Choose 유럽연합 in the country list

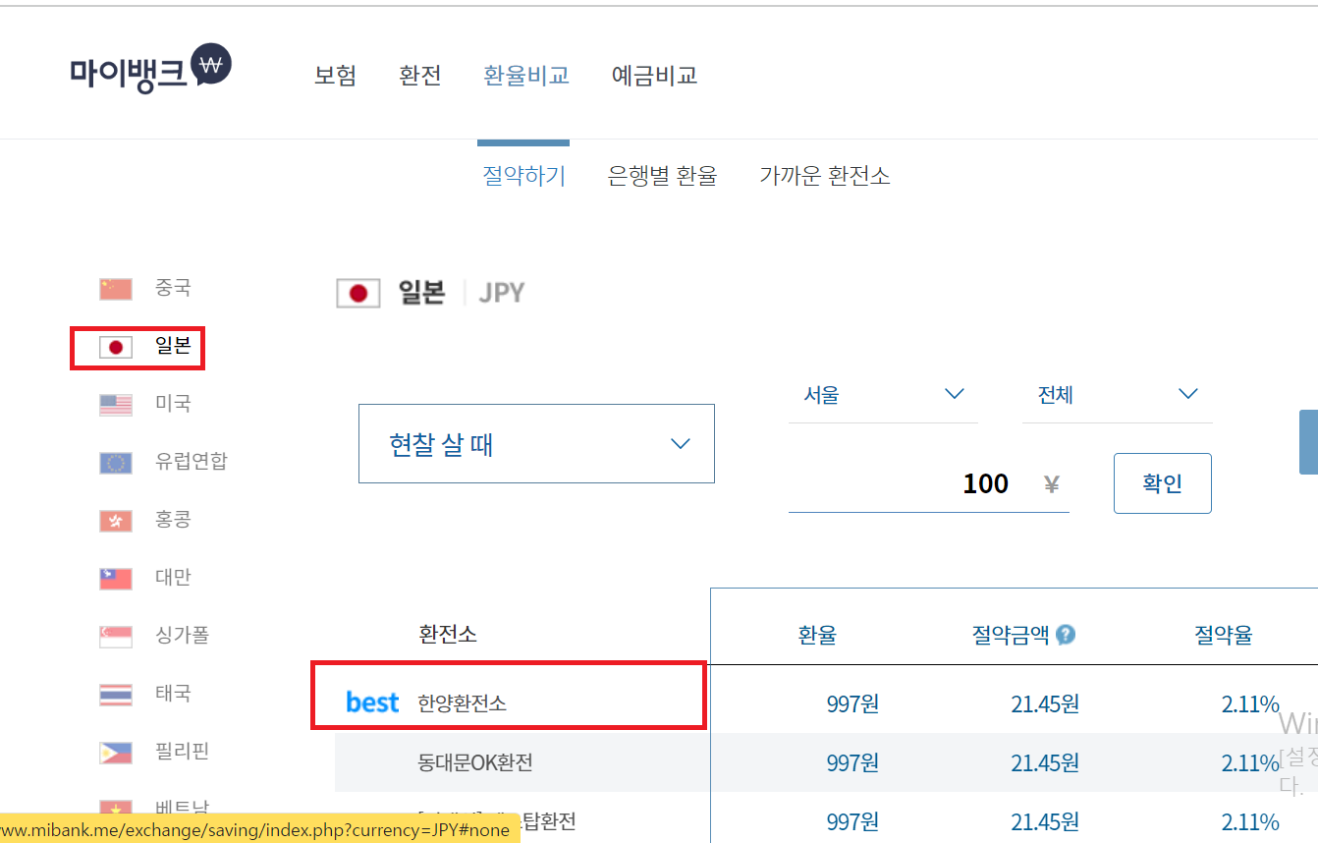point(192,462)
